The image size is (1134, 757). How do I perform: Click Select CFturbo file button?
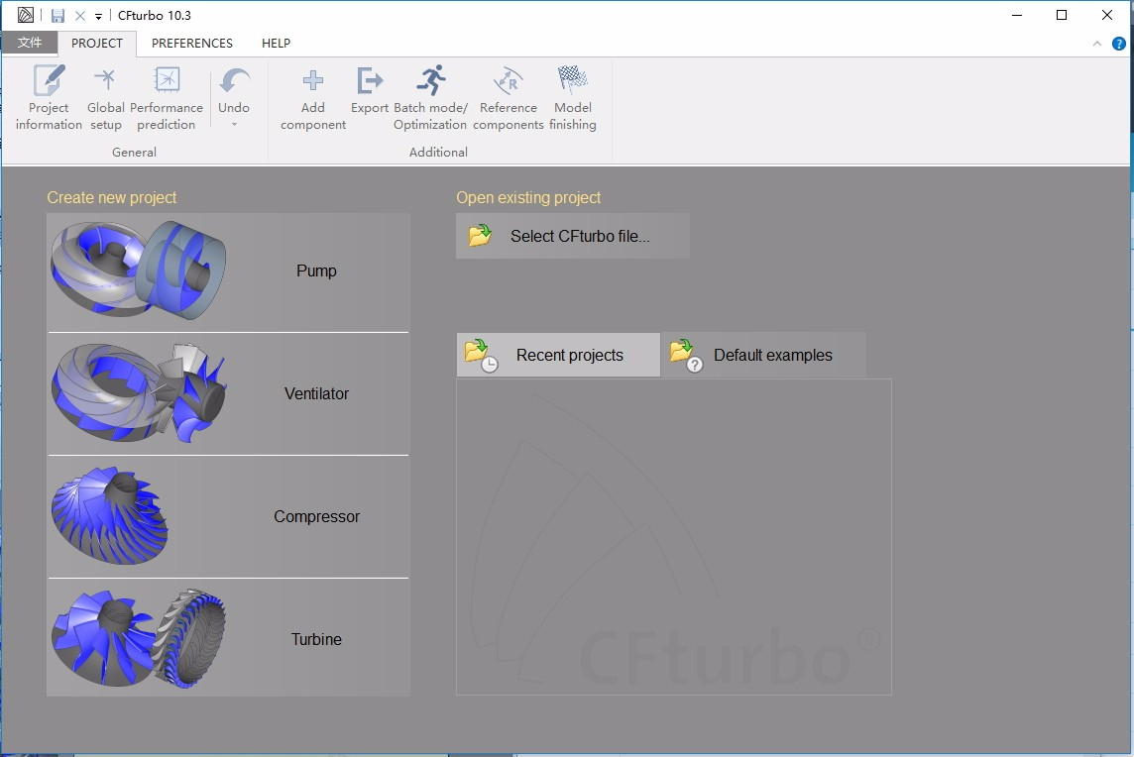(x=572, y=236)
